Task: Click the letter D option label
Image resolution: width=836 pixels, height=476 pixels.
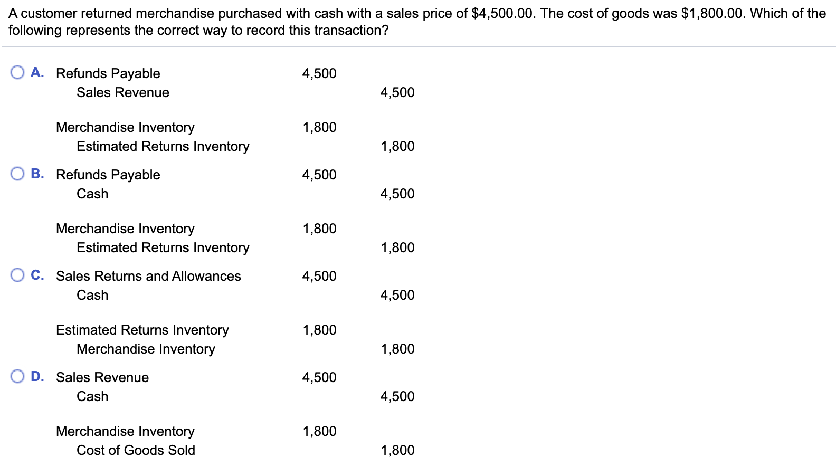Action: click(x=37, y=376)
